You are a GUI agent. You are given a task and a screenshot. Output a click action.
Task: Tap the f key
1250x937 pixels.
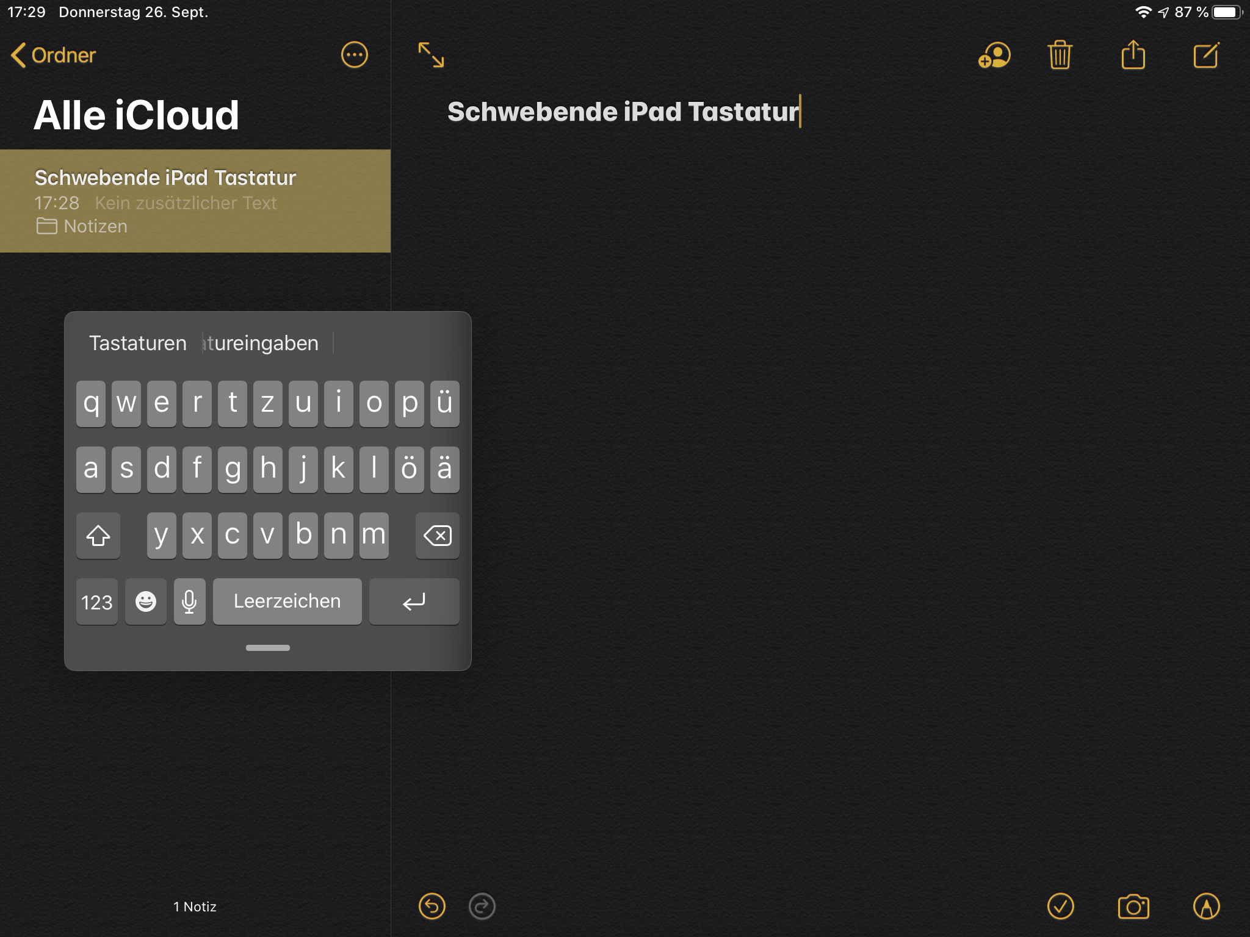click(197, 470)
